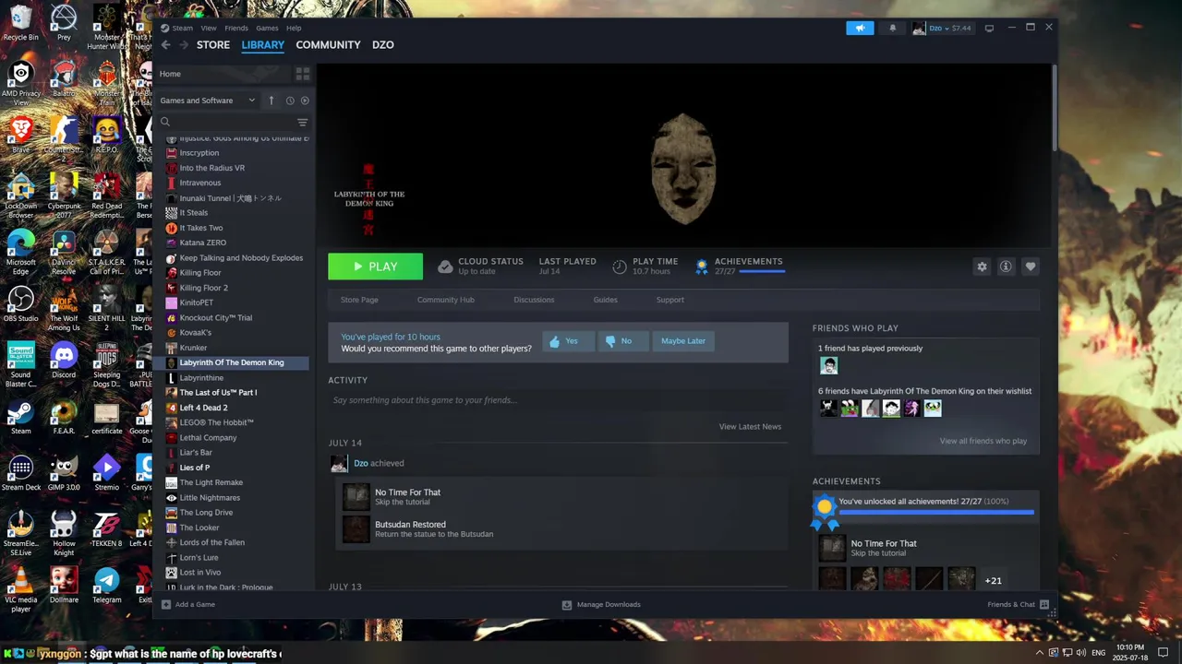Open the notifications bell
The width and height of the screenshot is (1182, 664).
892,28
